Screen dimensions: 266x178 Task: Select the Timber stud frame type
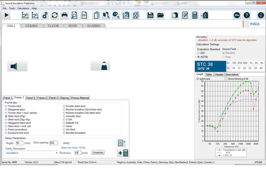point(6,106)
